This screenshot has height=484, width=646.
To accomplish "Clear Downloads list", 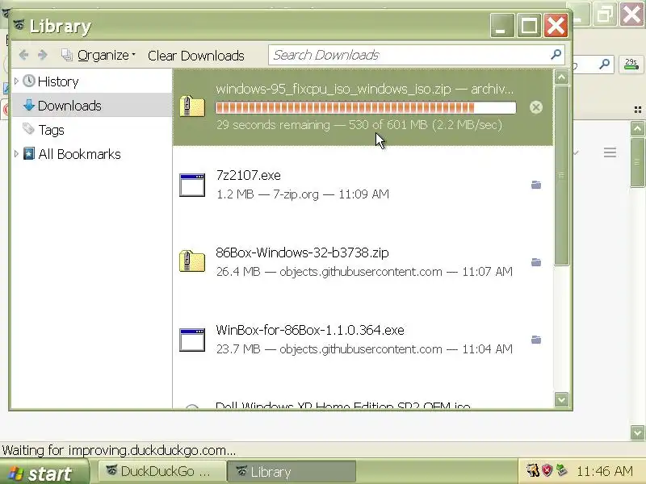I will coord(195,56).
